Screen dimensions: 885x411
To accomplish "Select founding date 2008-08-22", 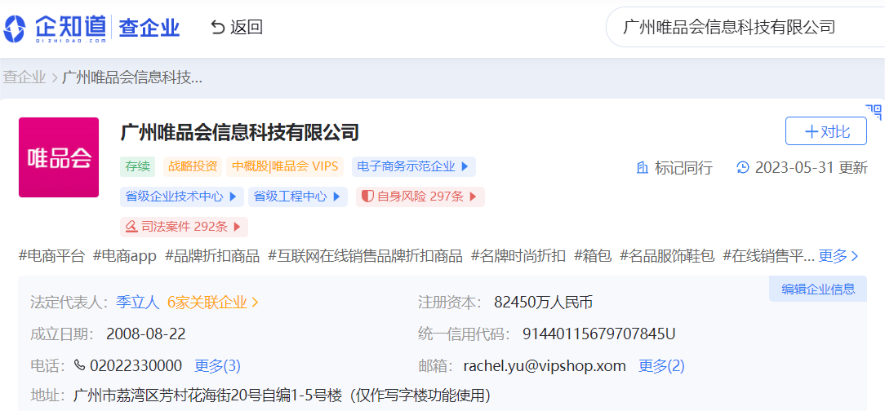I will tap(145, 334).
